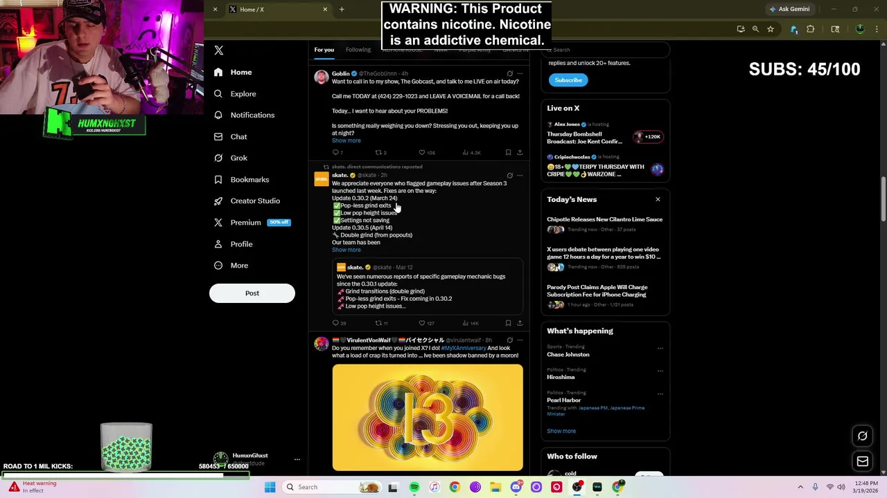
Task: View analytics of the Goblin post
Action: [471, 152]
